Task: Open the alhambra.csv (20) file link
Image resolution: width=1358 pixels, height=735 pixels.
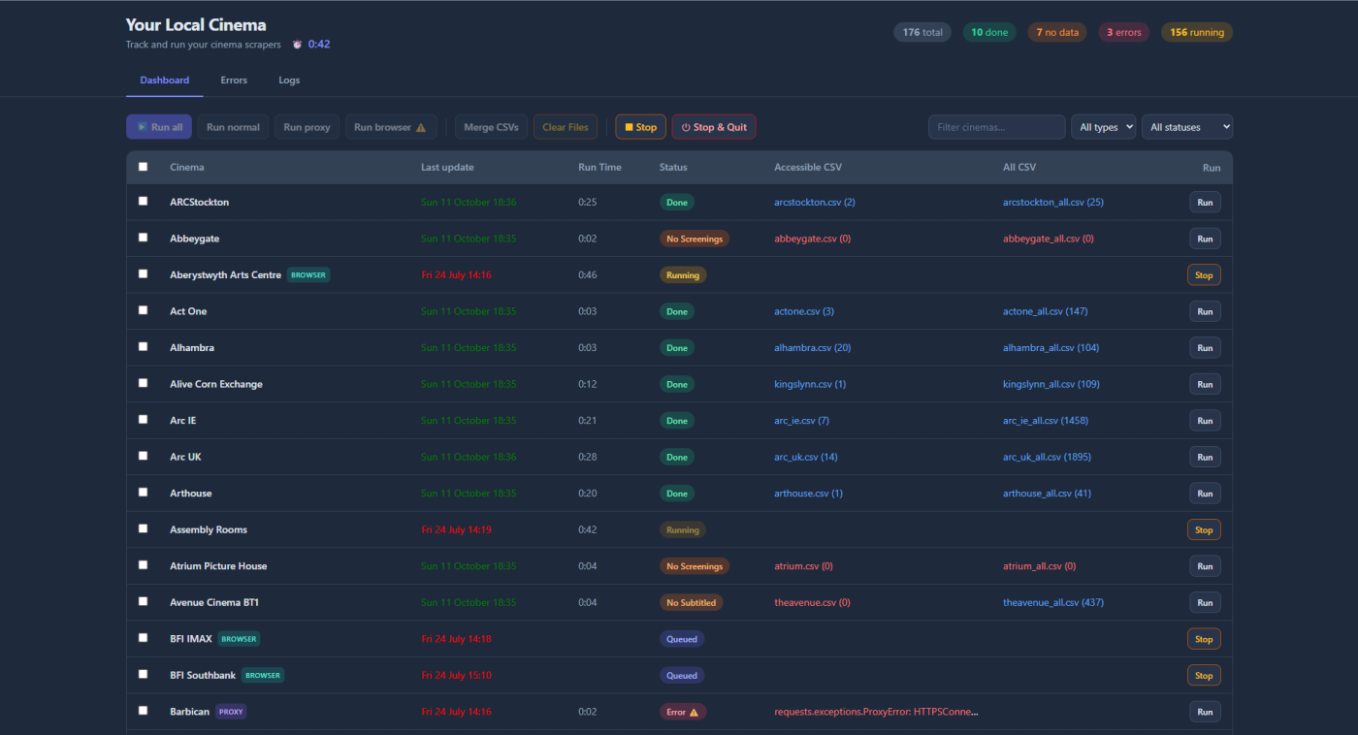Action: tap(813, 348)
